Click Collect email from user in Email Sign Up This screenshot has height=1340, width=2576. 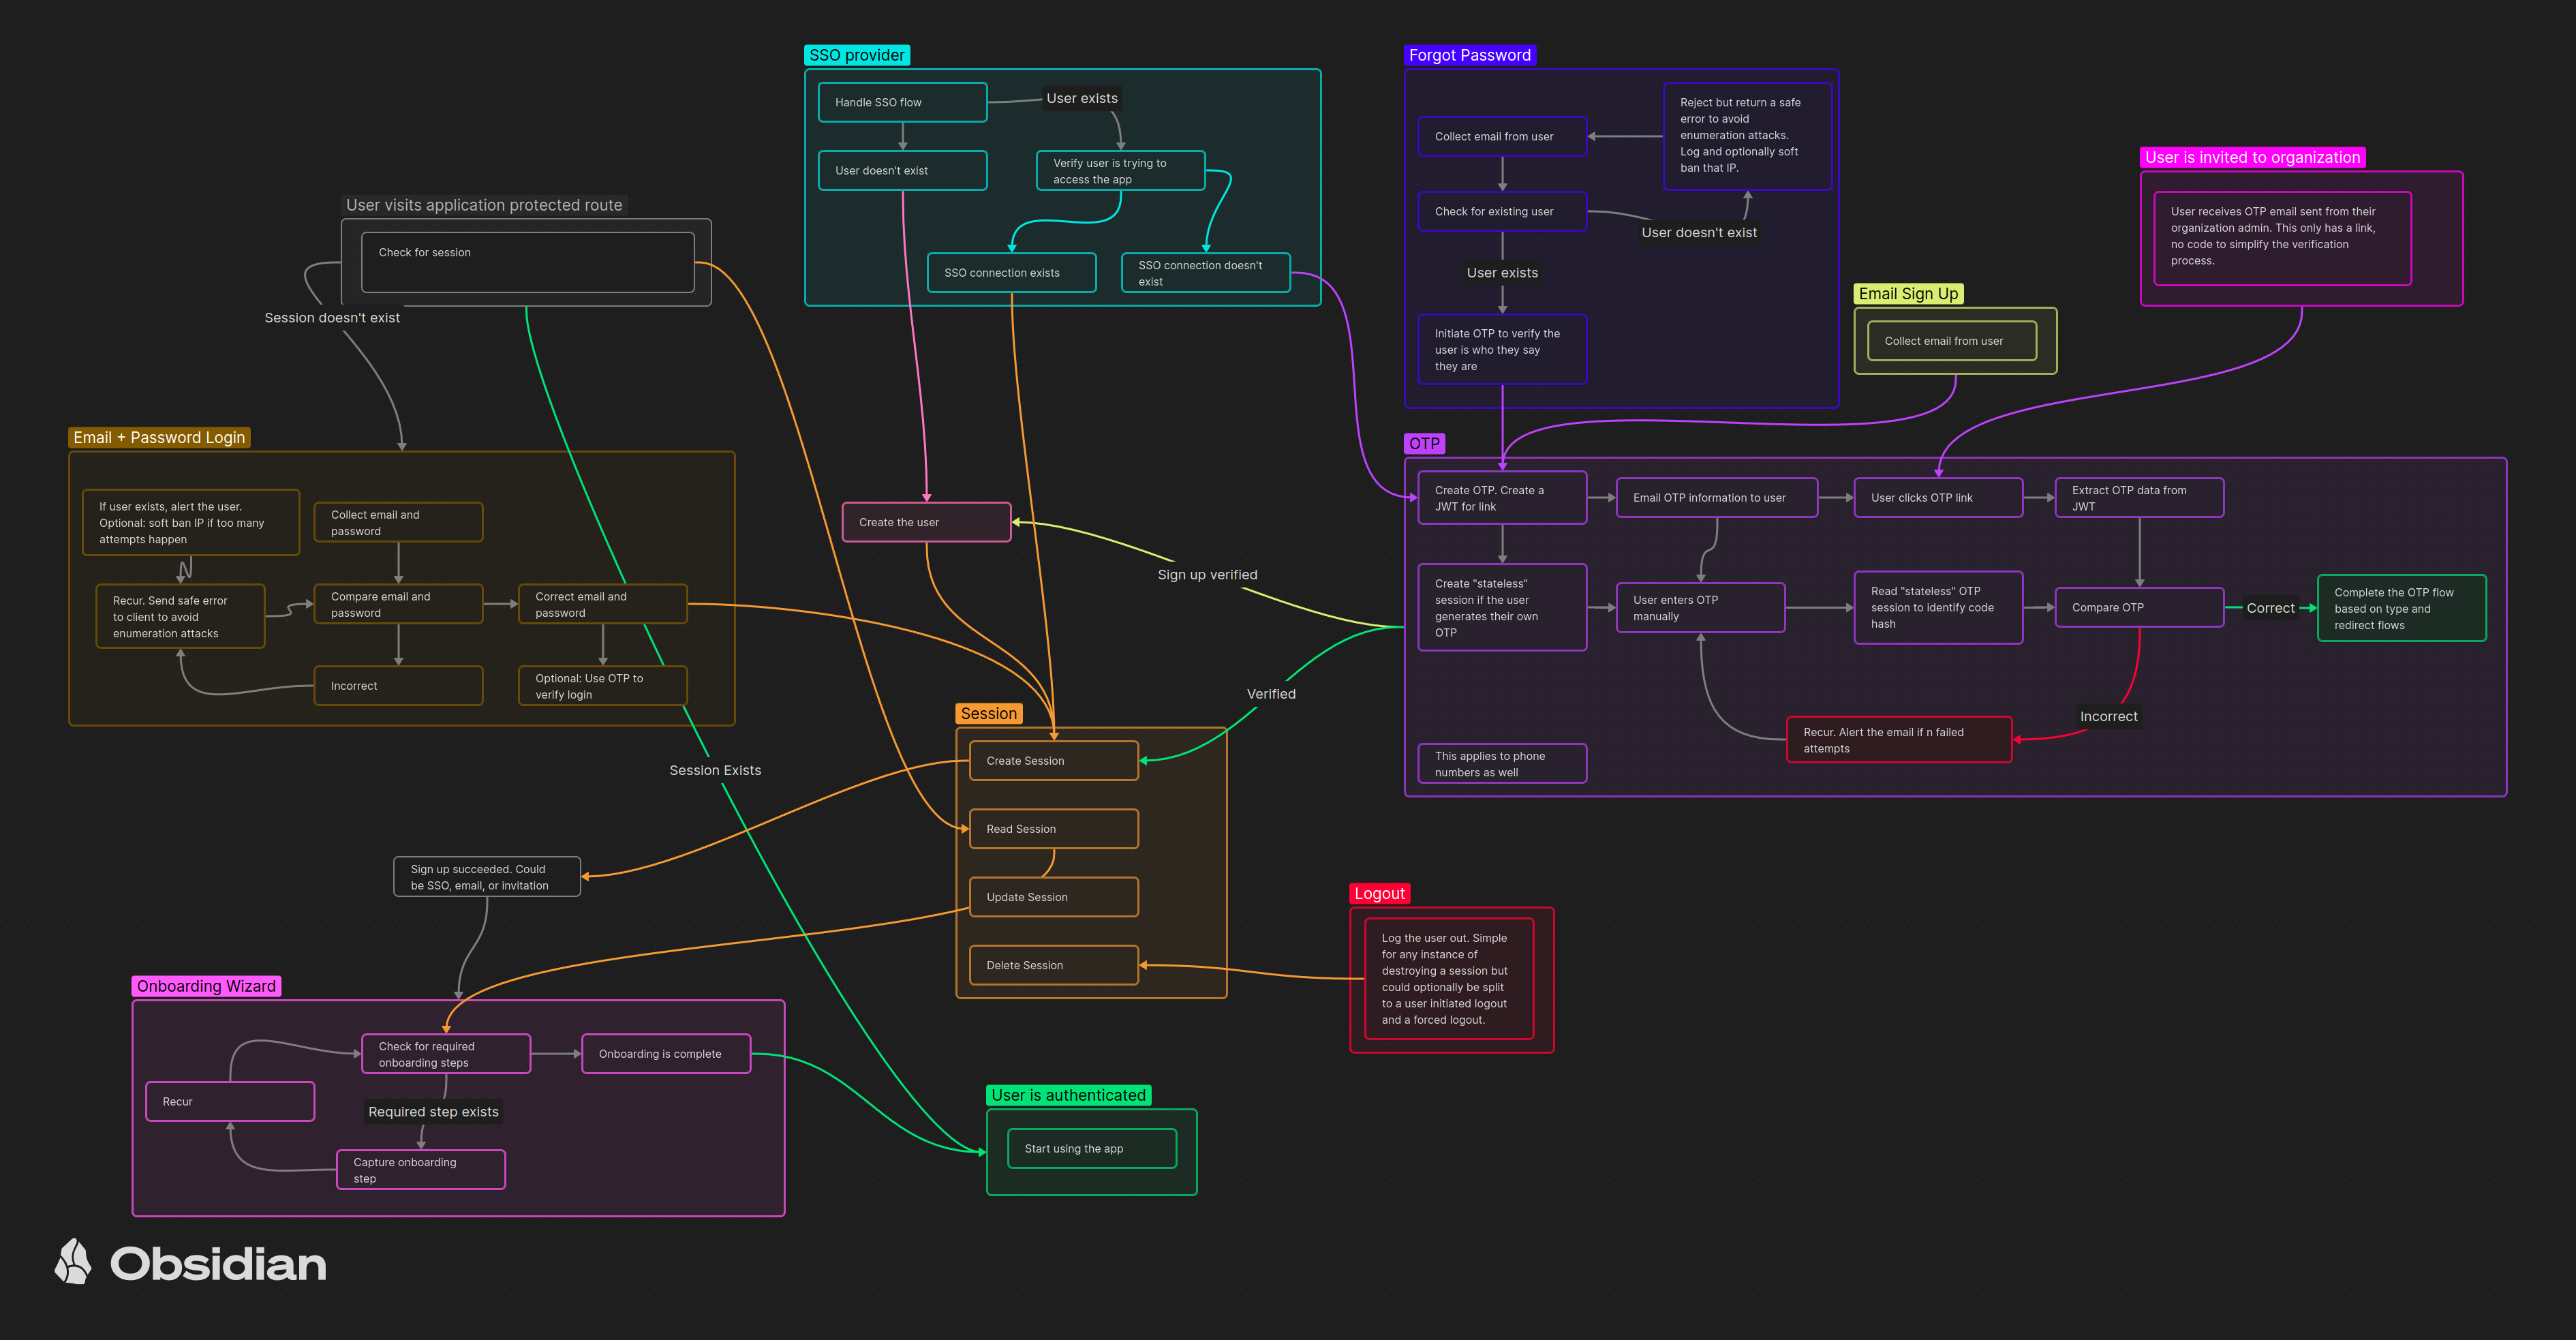tap(1951, 340)
